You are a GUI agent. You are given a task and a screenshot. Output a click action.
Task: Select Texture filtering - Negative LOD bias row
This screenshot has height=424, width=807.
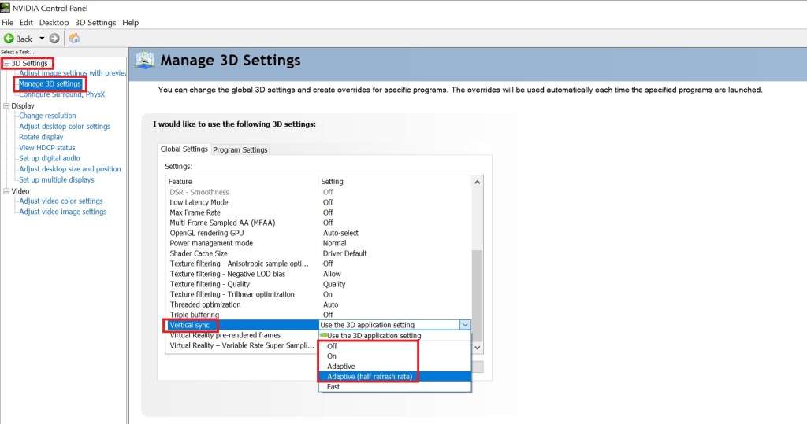click(x=318, y=274)
